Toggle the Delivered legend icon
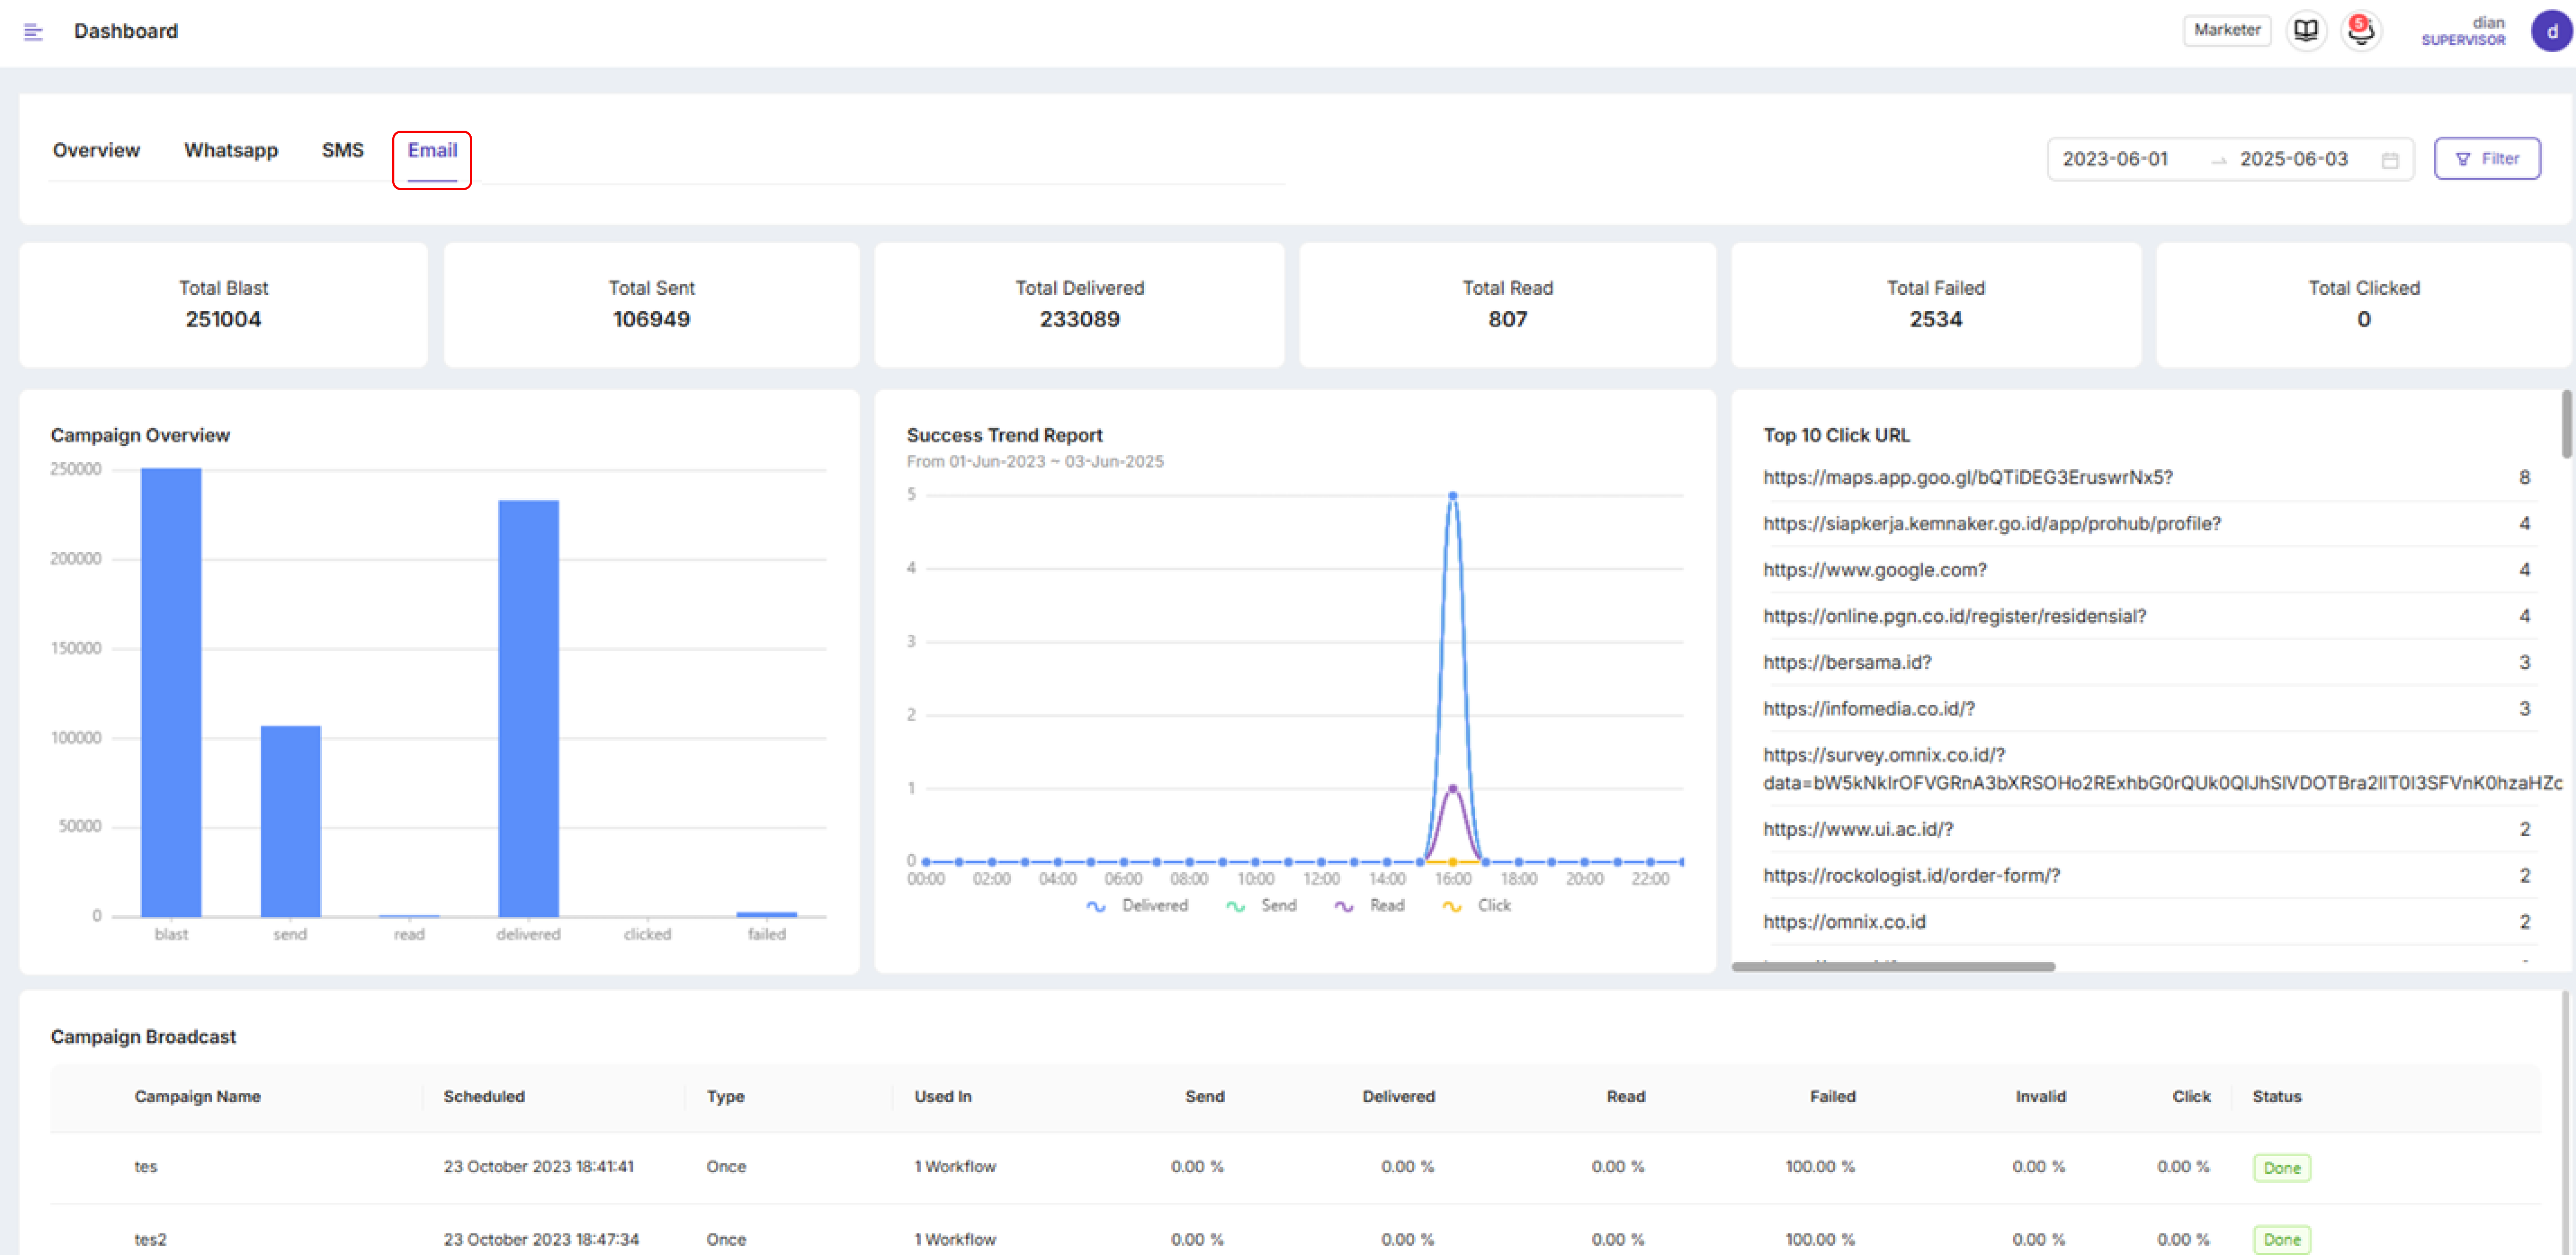 pos(1096,905)
